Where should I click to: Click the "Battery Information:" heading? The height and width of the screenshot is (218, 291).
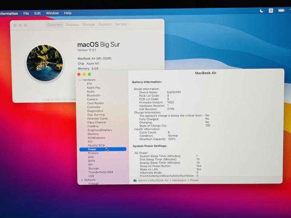click(147, 82)
